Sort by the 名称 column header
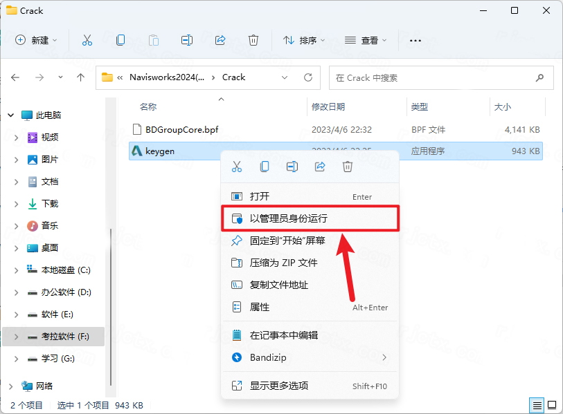Screen dimensions: 563x414 [148, 107]
